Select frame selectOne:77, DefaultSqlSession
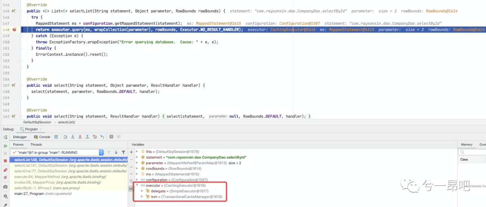The width and height of the screenshot is (486, 207). click(x=68, y=171)
